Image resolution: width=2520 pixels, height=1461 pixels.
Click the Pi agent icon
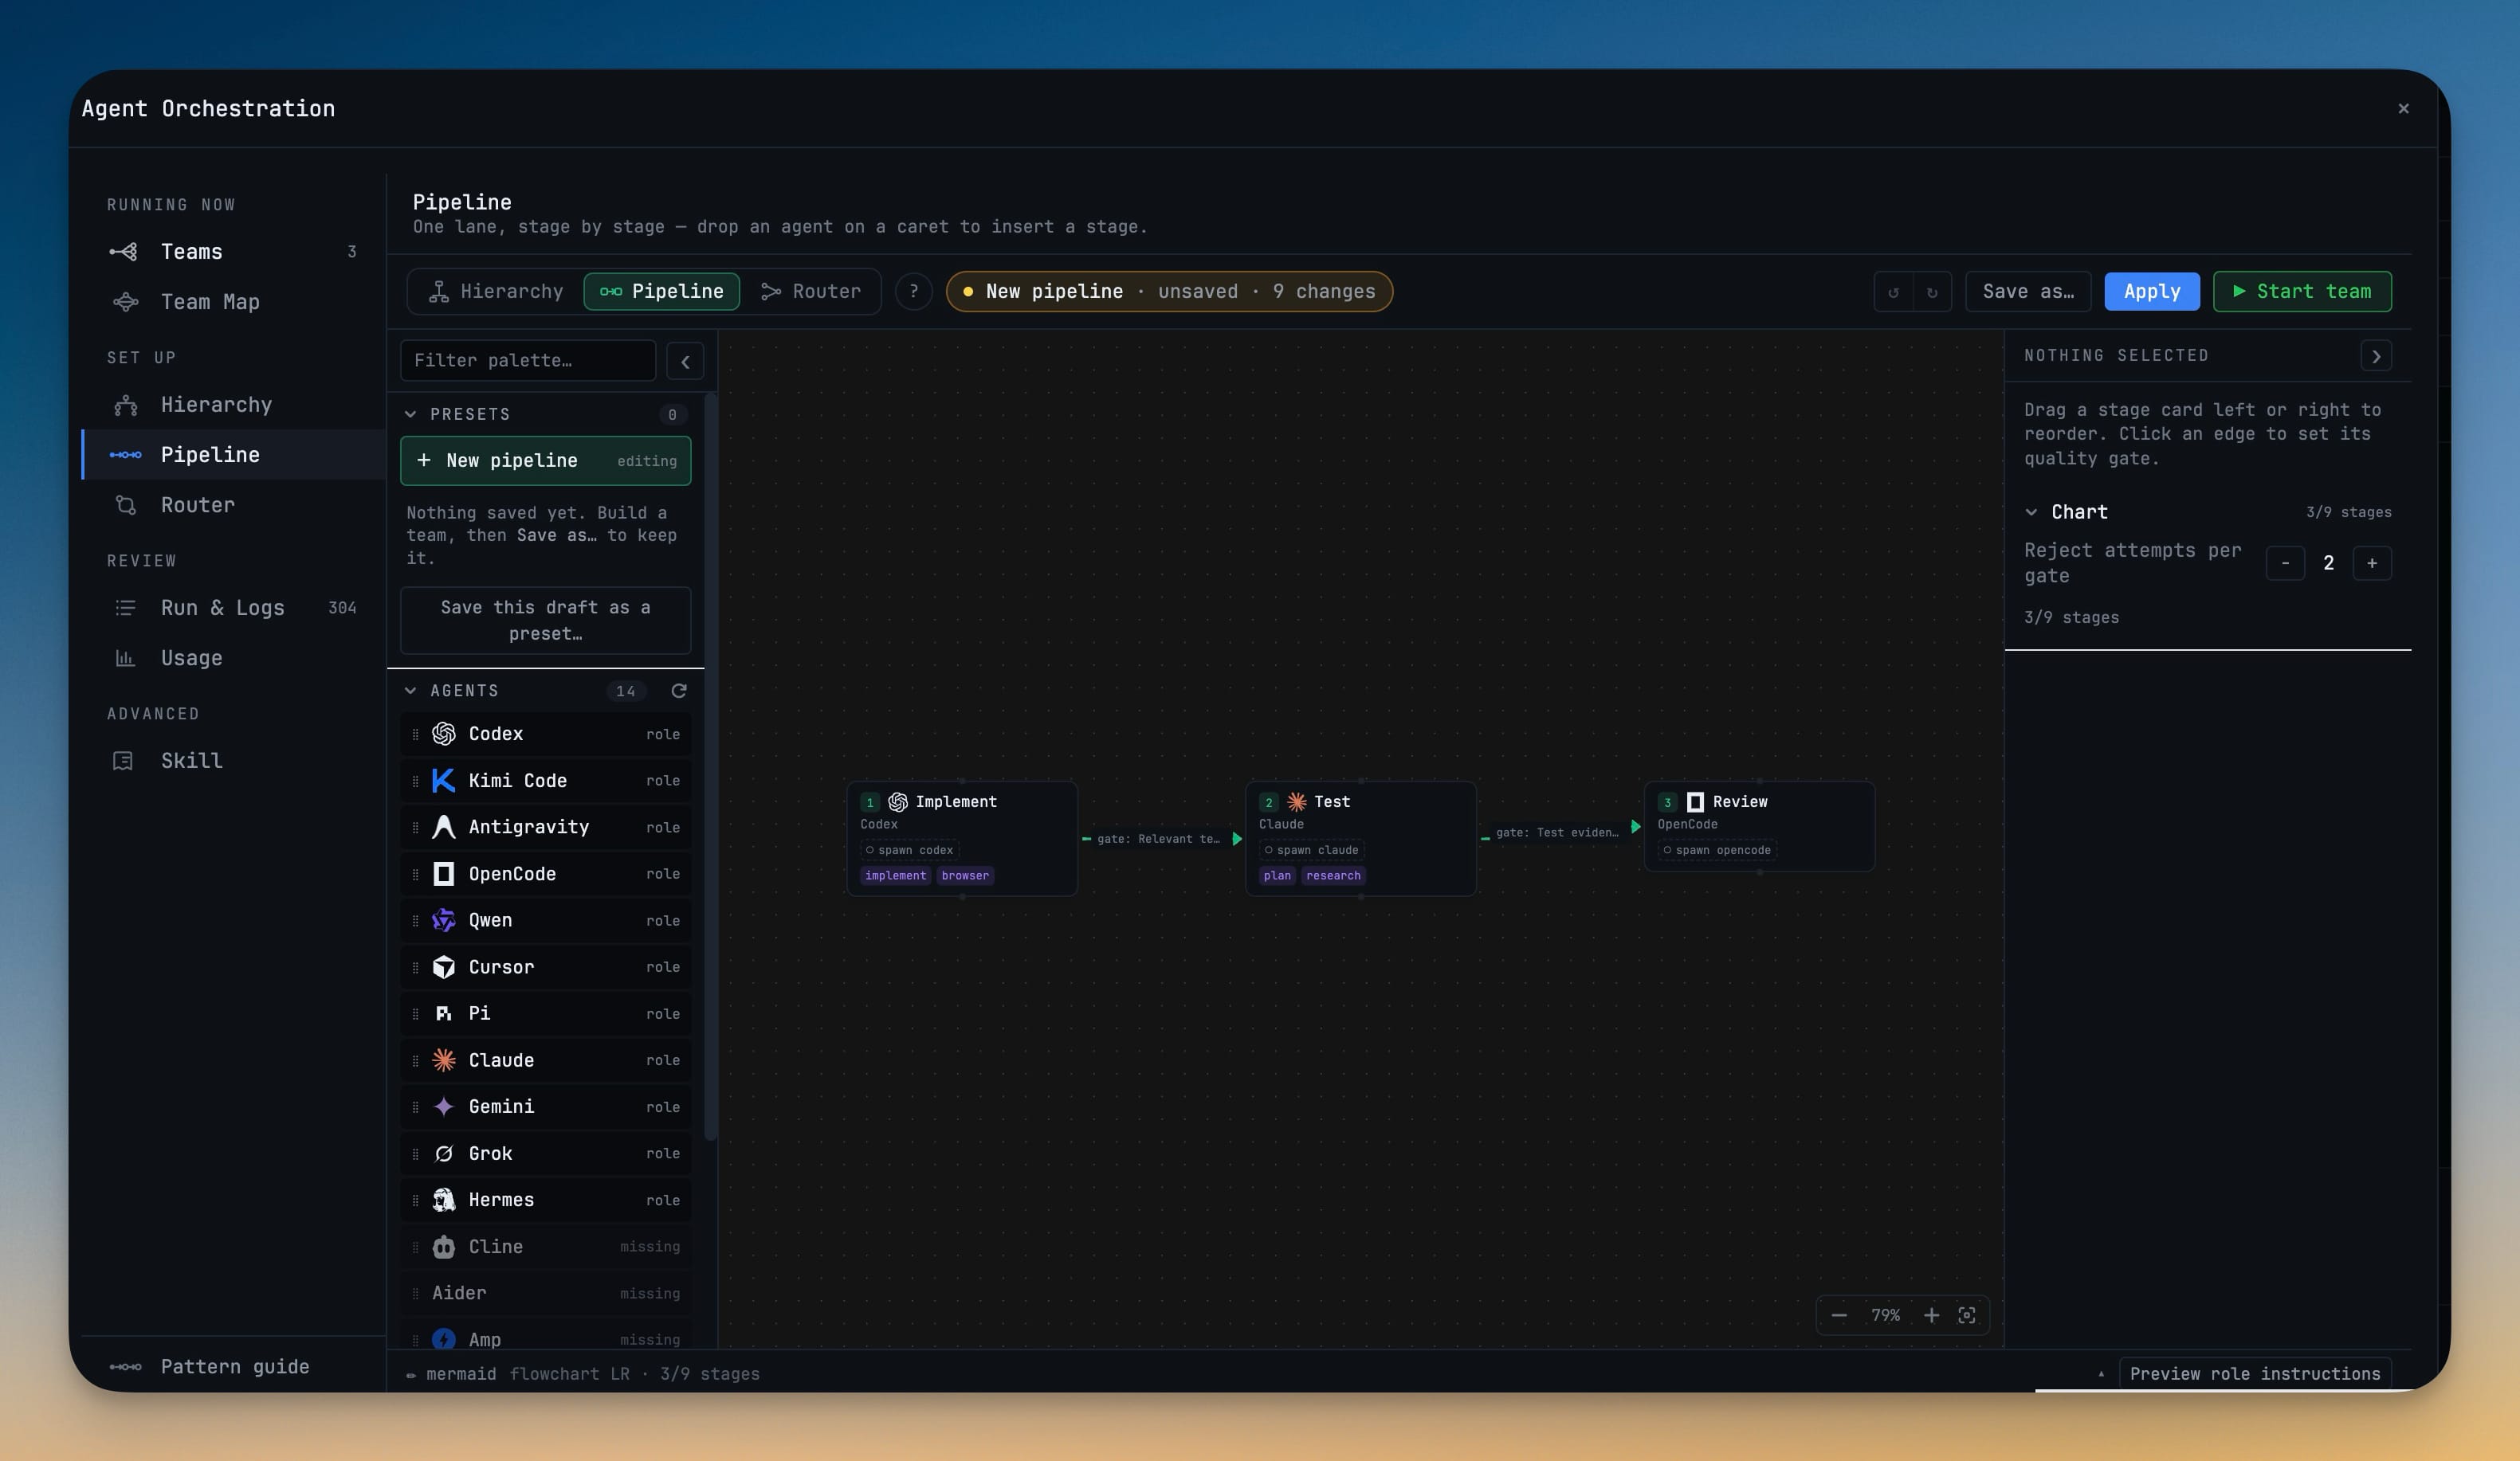click(443, 1013)
